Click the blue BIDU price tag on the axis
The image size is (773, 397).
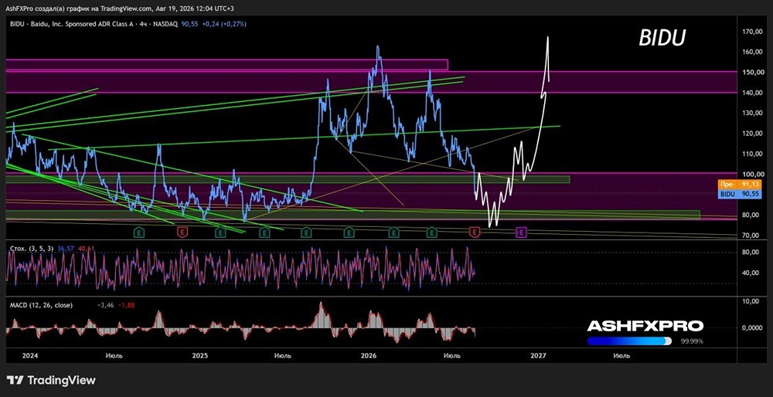tap(740, 194)
